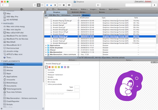This screenshot has width=158, height=110.
Task: Open the Aperçu panel dropdown
Action: pyautogui.click(x=129, y=60)
